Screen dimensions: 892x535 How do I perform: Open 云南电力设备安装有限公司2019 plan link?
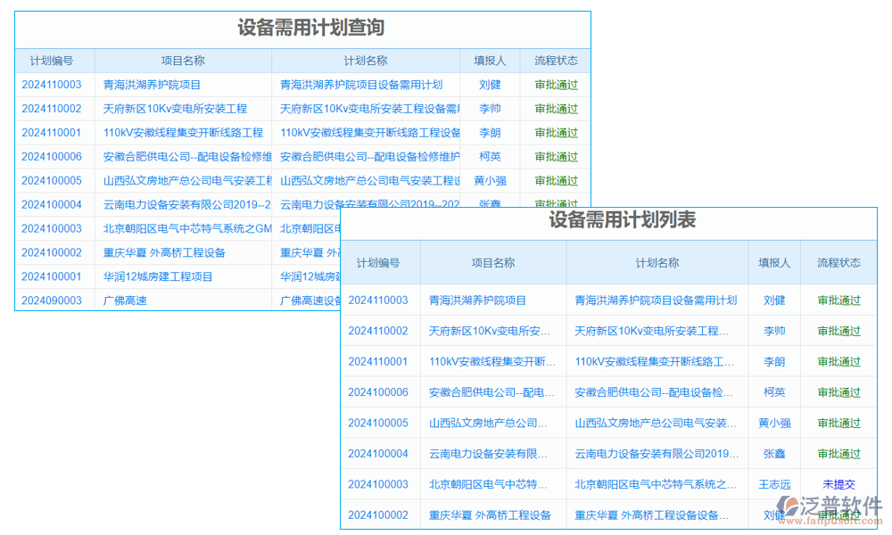pos(655,453)
